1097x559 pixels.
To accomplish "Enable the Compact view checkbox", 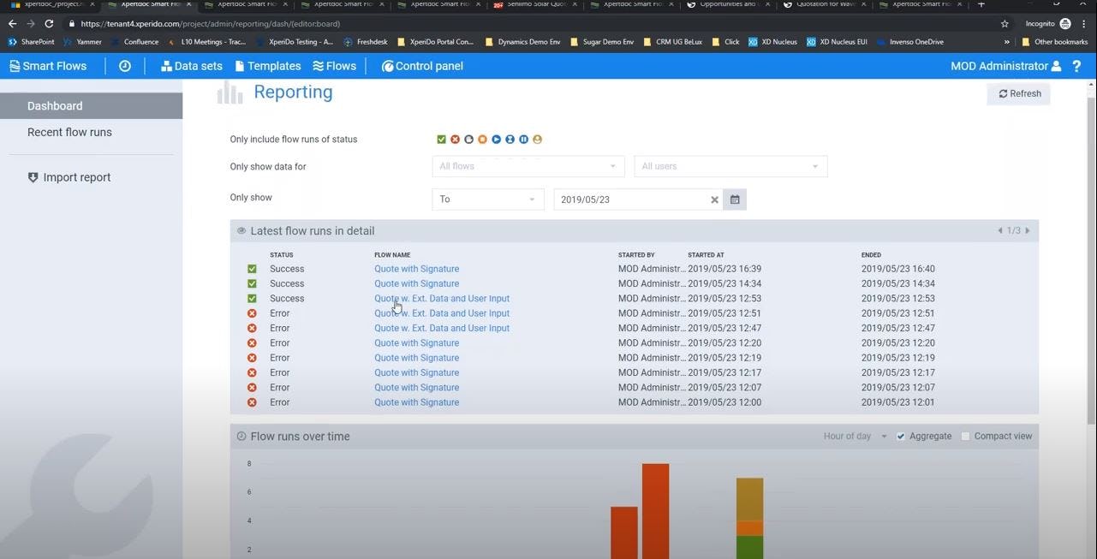I will click(x=965, y=437).
